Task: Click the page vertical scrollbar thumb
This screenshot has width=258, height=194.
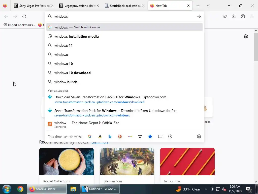Action: tap(256, 47)
